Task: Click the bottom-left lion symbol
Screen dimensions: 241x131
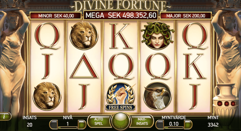Action: (47, 96)
